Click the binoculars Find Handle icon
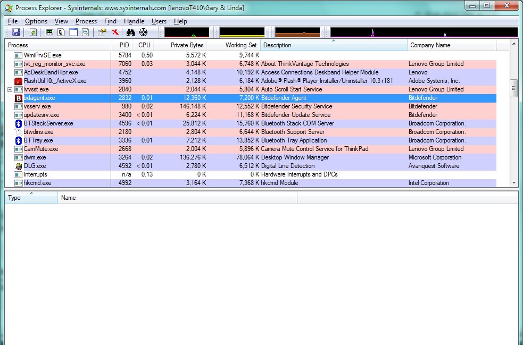 130,32
